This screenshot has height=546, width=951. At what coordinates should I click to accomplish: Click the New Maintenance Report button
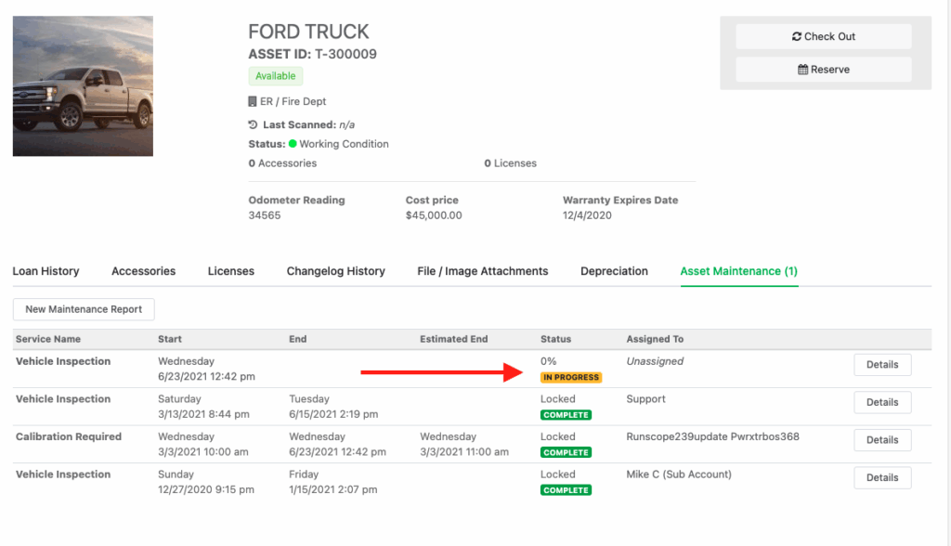click(83, 309)
